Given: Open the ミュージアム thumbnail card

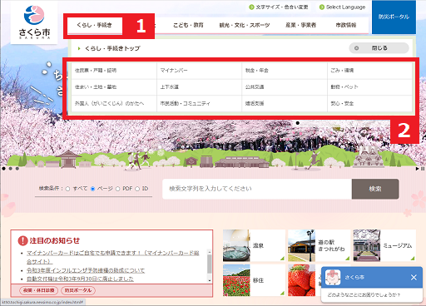Looking at the screenshot, I should click(384, 245).
